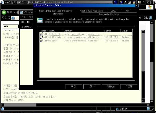Click the Virtual Network Editor title icon

[36, 5]
